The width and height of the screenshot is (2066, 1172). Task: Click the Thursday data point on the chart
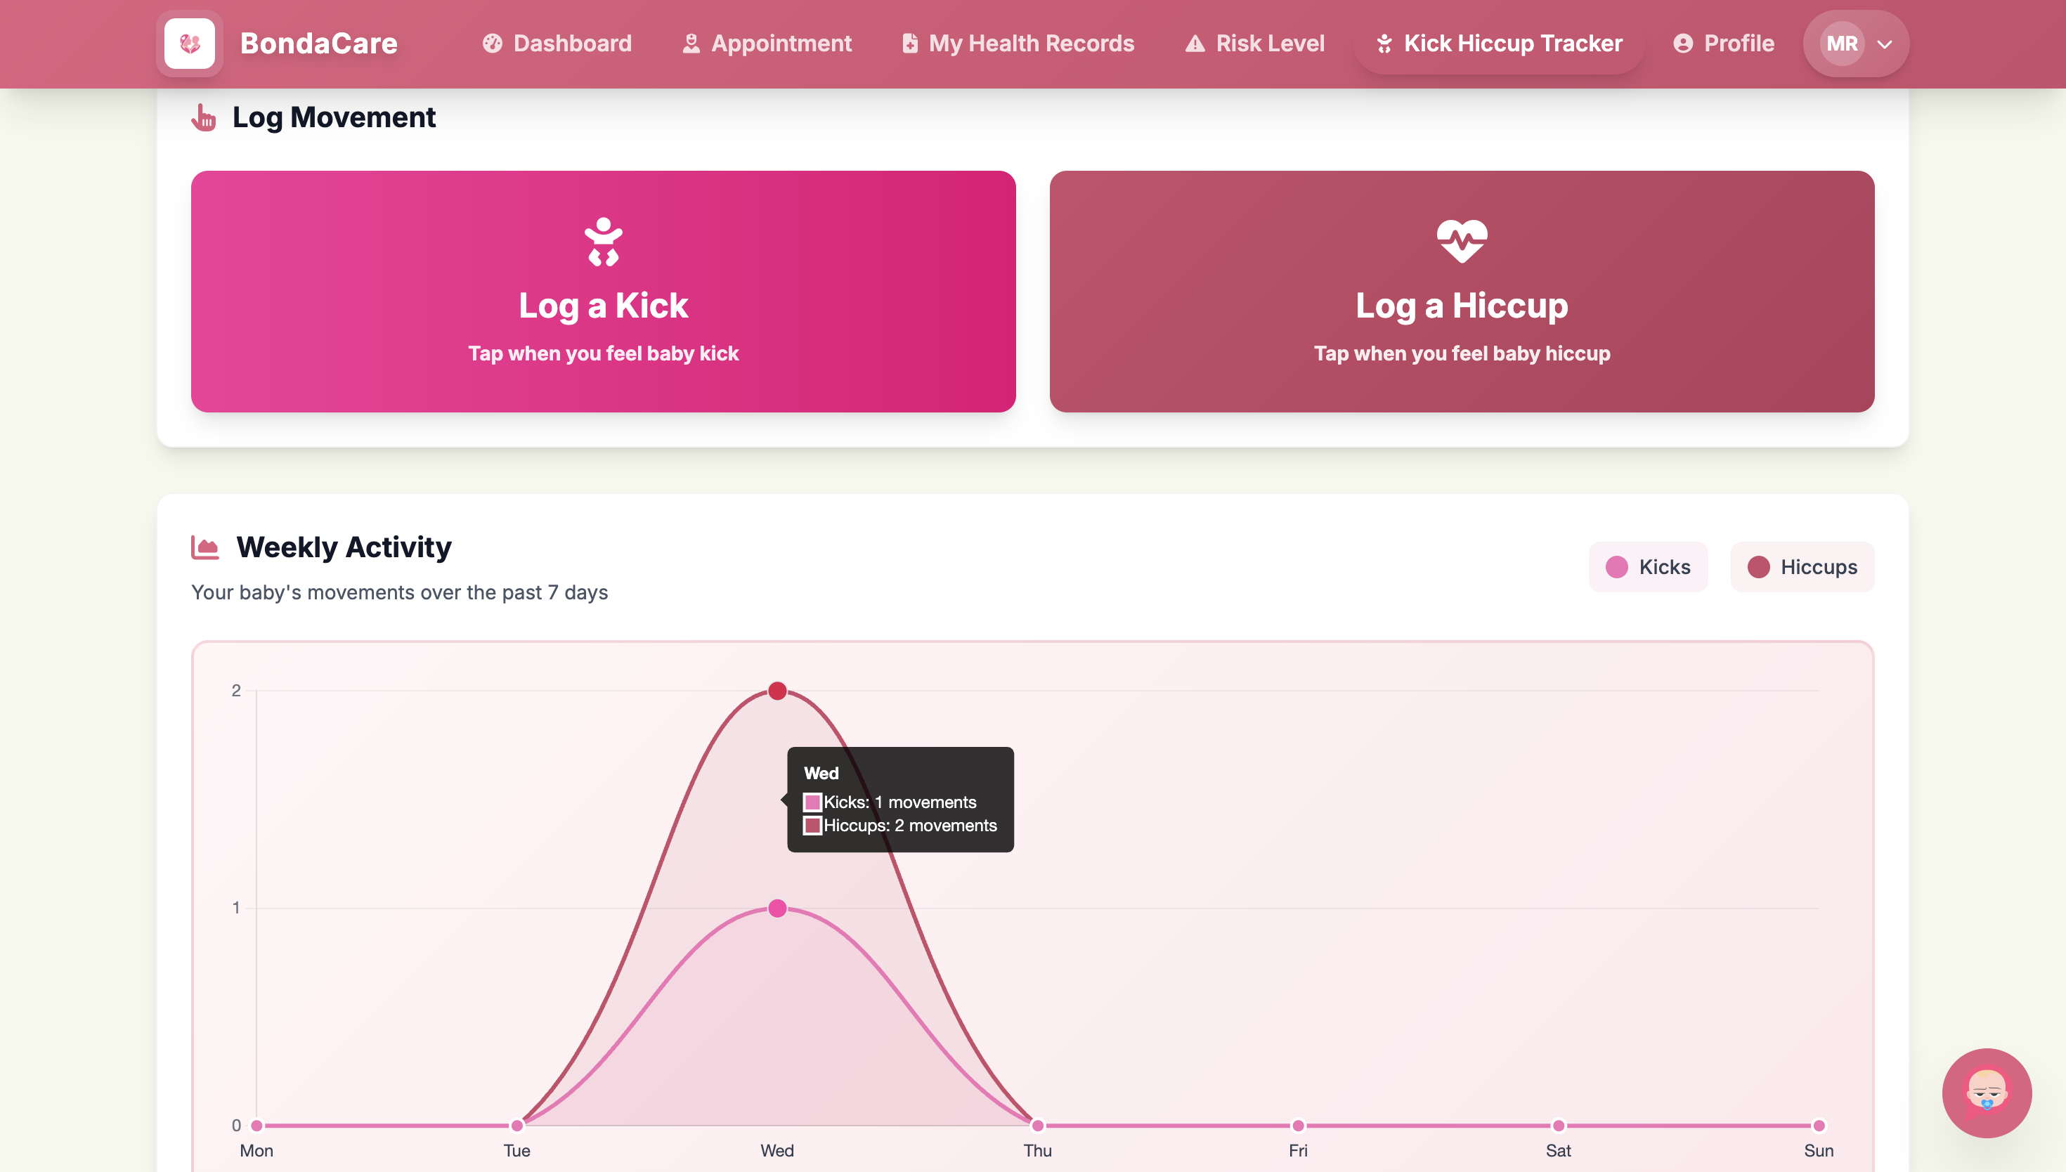(x=1037, y=1126)
